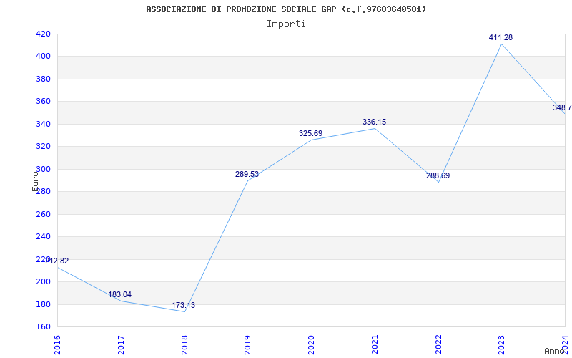Click the 2017 x-axis label
Viewport: 572px width, 358px height.
121,344
